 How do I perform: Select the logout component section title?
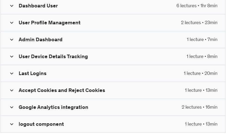41,124
